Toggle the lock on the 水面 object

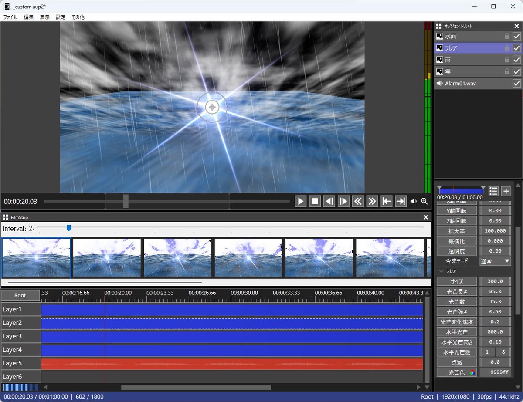pos(507,36)
